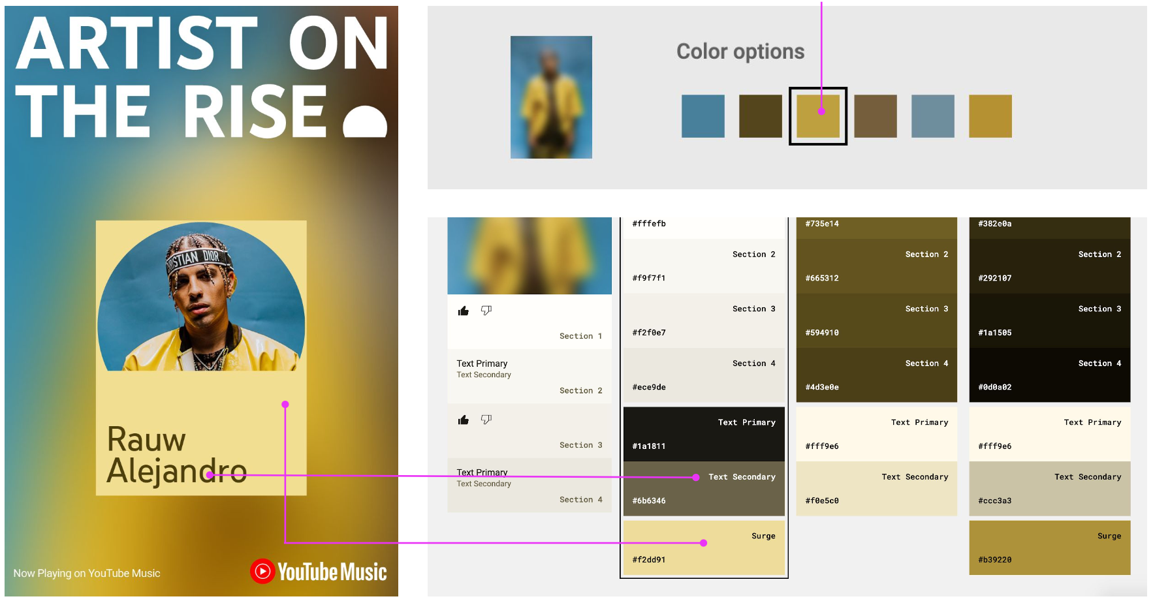Click the Section 1 label in preview

pos(580,336)
